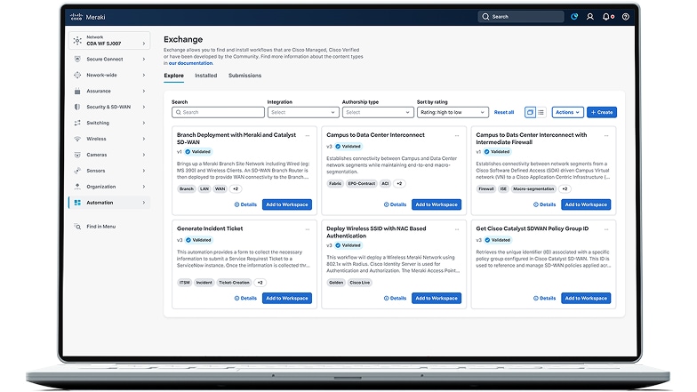Click the Cameras icon in sidebar
Screen dimensions: 697x392
(x=78, y=155)
